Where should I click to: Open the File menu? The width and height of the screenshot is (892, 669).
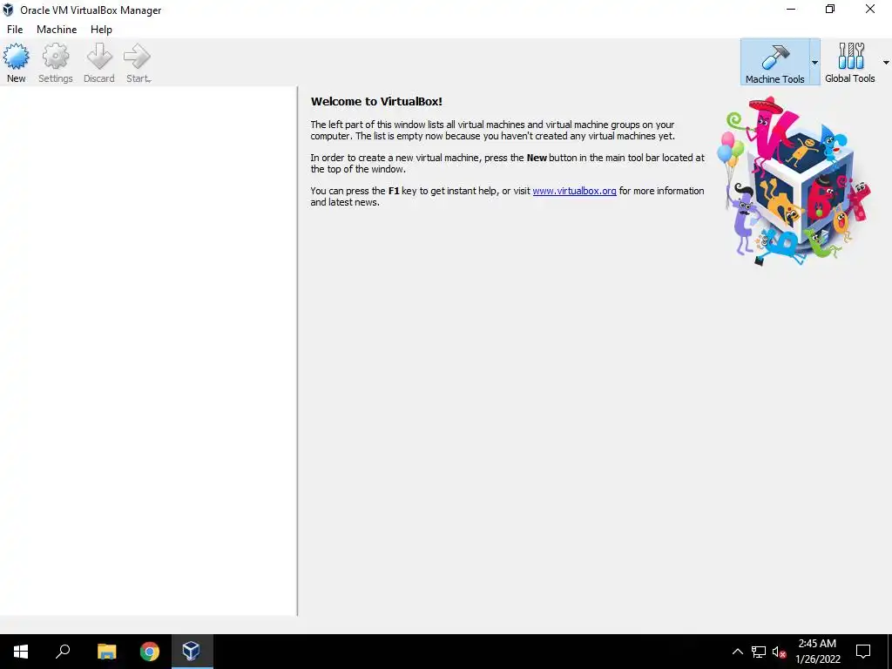tap(15, 30)
